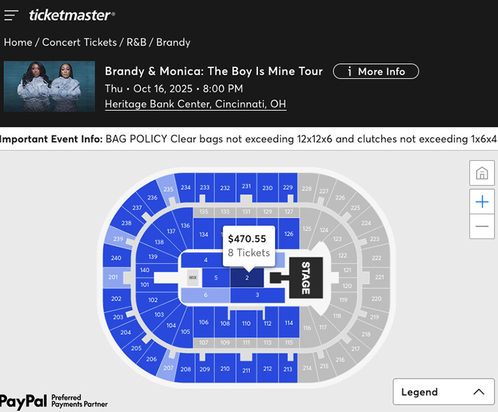Navigate to R&B breadcrumb
The height and width of the screenshot is (412, 498).
pos(137,42)
